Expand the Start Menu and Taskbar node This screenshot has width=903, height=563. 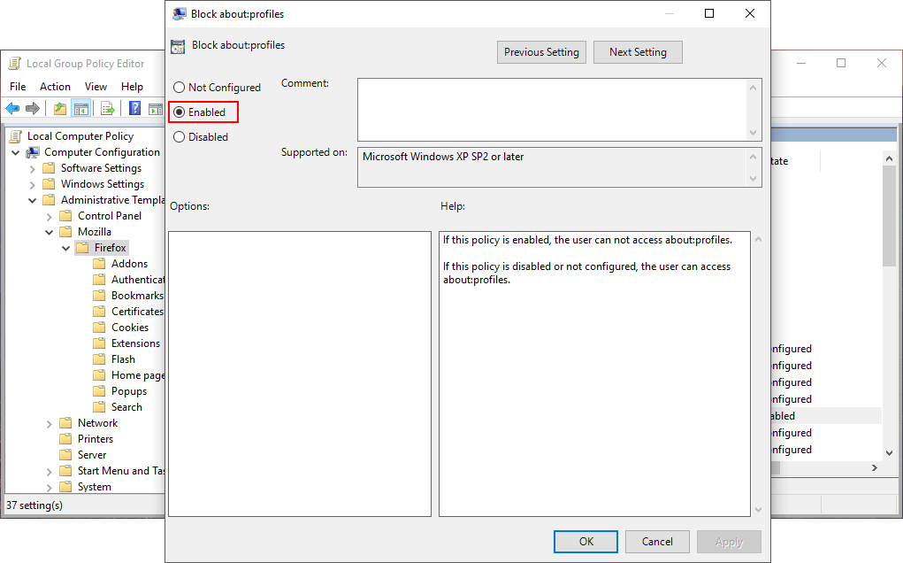[49, 471]
